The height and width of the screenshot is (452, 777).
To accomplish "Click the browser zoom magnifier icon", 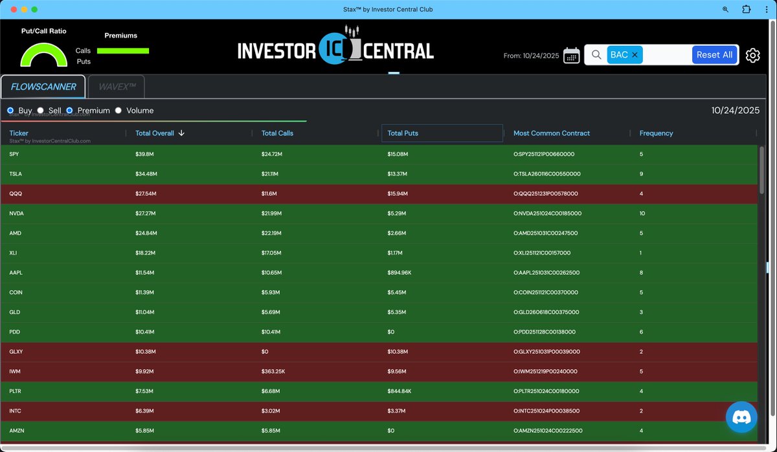I will (725, 10).
